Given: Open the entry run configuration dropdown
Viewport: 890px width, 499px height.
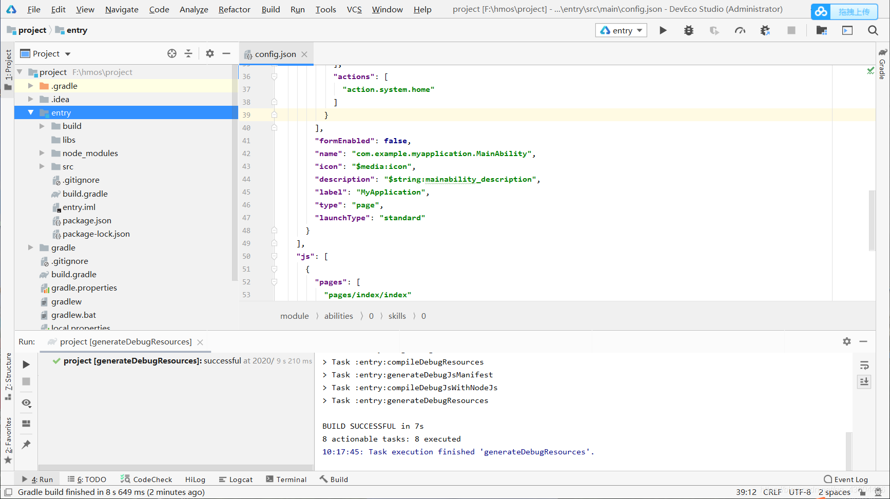Looking at the screenshot, I should coord(621,30).
